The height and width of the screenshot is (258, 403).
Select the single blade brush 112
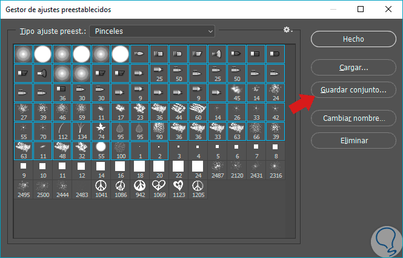pyautogui.click(x=62, y=131)
